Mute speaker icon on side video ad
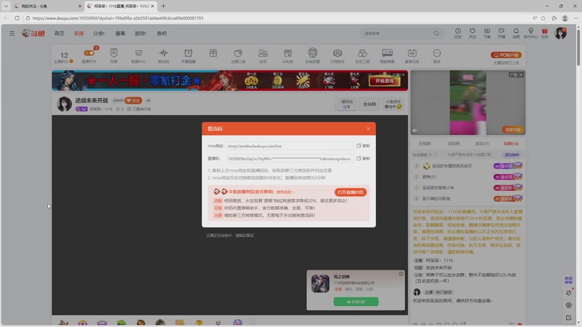This screenshot has width=582, height=327. pos(415,131)
